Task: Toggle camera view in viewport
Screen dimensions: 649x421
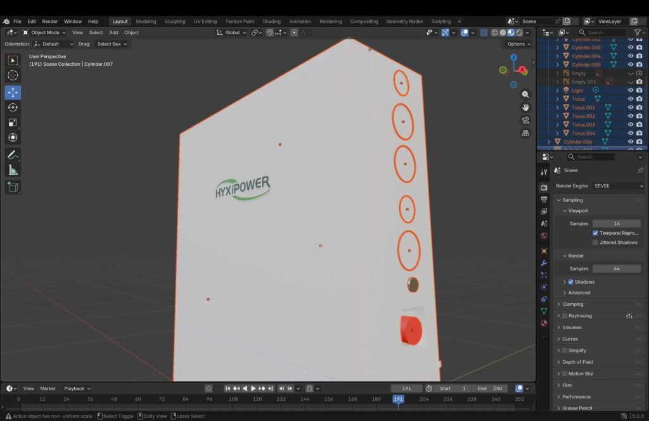Action: tap(525, 120)
